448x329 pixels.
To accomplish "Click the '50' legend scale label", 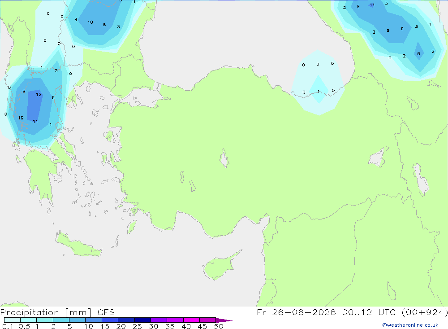I will [219, 326].
